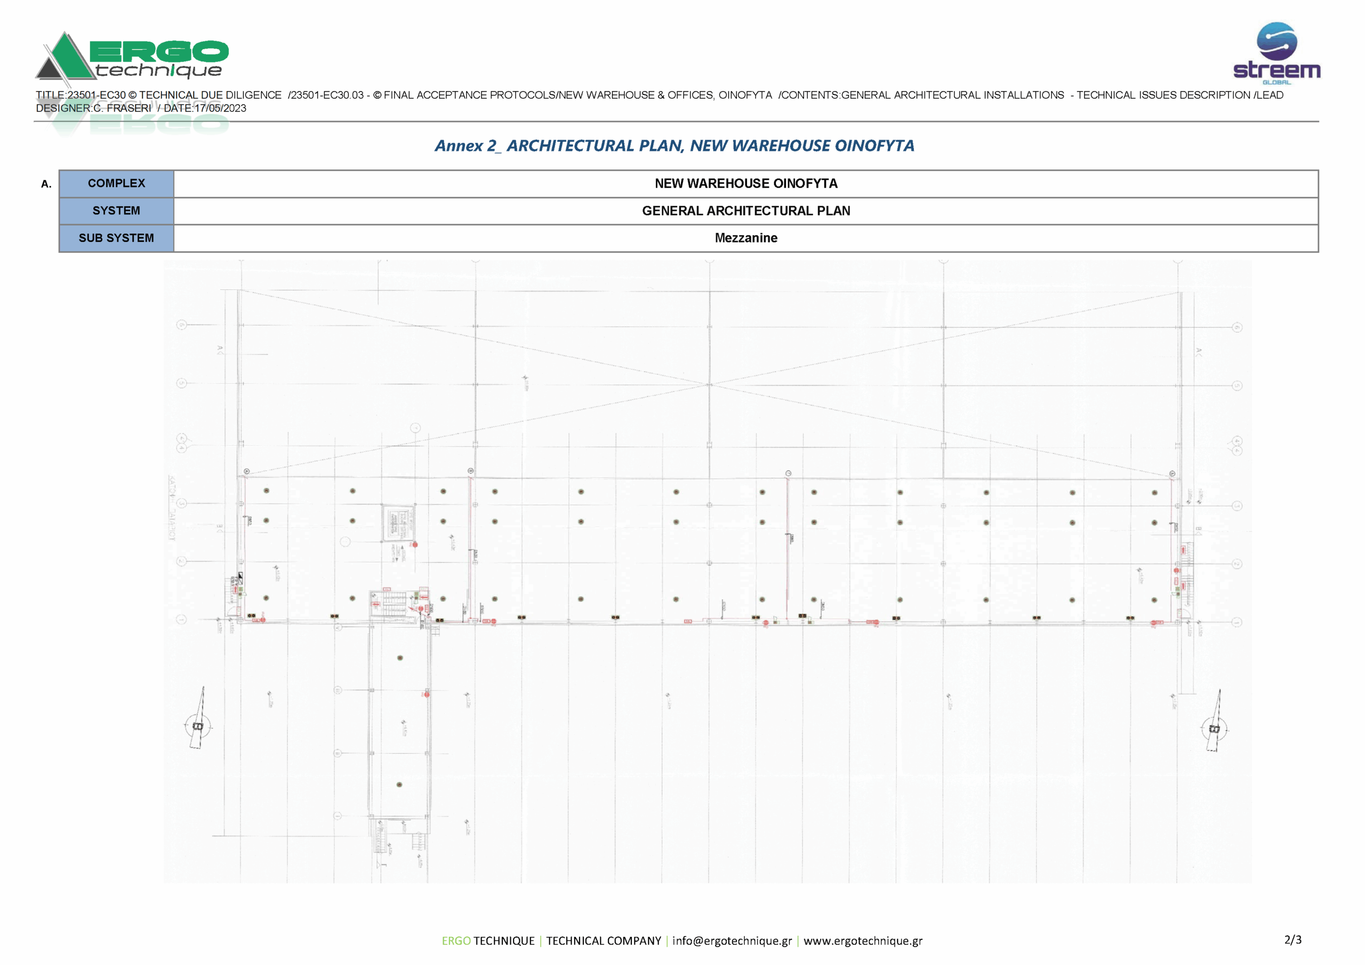Image resolution: width=1365 pixels, height=965 pixels.
Task: Click the Mezzanine table cell
Action: pos(745,238)
